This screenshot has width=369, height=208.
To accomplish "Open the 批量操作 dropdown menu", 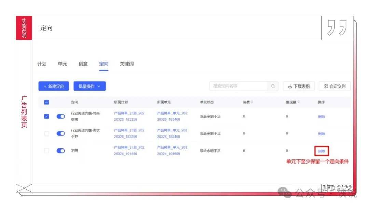I will click(x=90, y=86).
